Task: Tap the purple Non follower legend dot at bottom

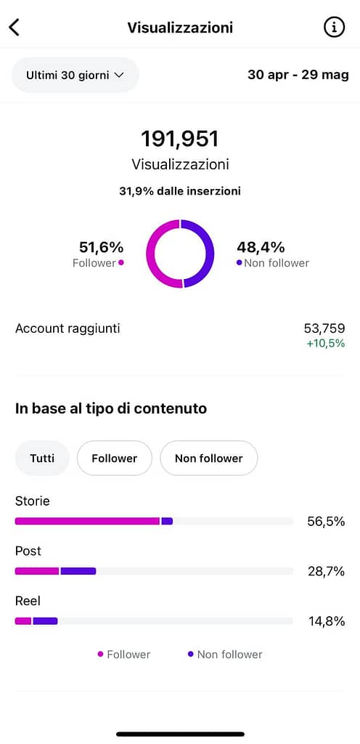Action: point(190,655)
